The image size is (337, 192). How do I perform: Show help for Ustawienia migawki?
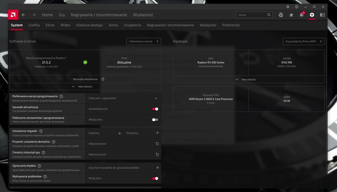[41, 131]
